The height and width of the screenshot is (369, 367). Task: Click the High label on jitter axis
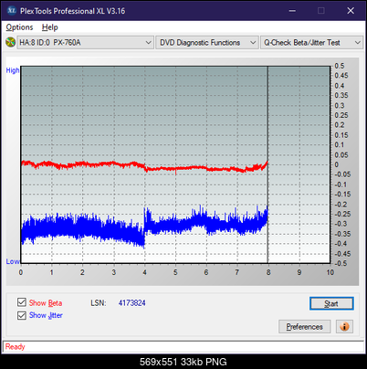click(13, 70)
